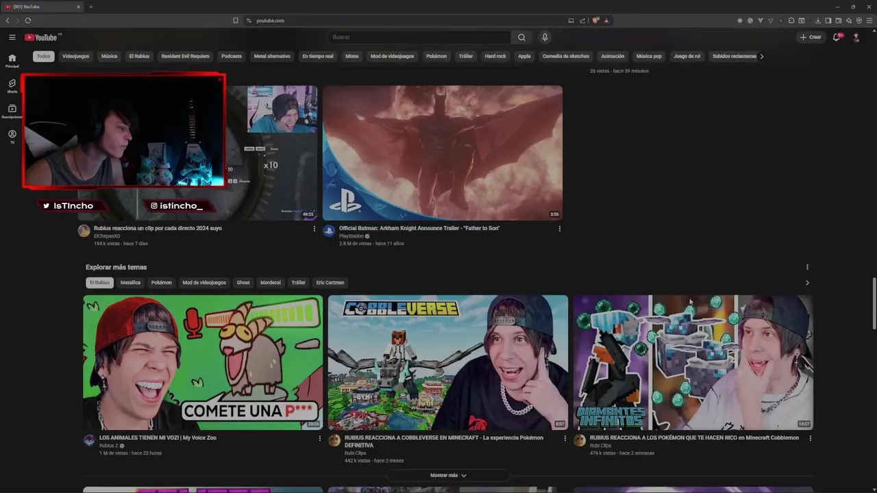Open Brave VPN shield icon
877x493 pixels.
[x=859, y=21]
